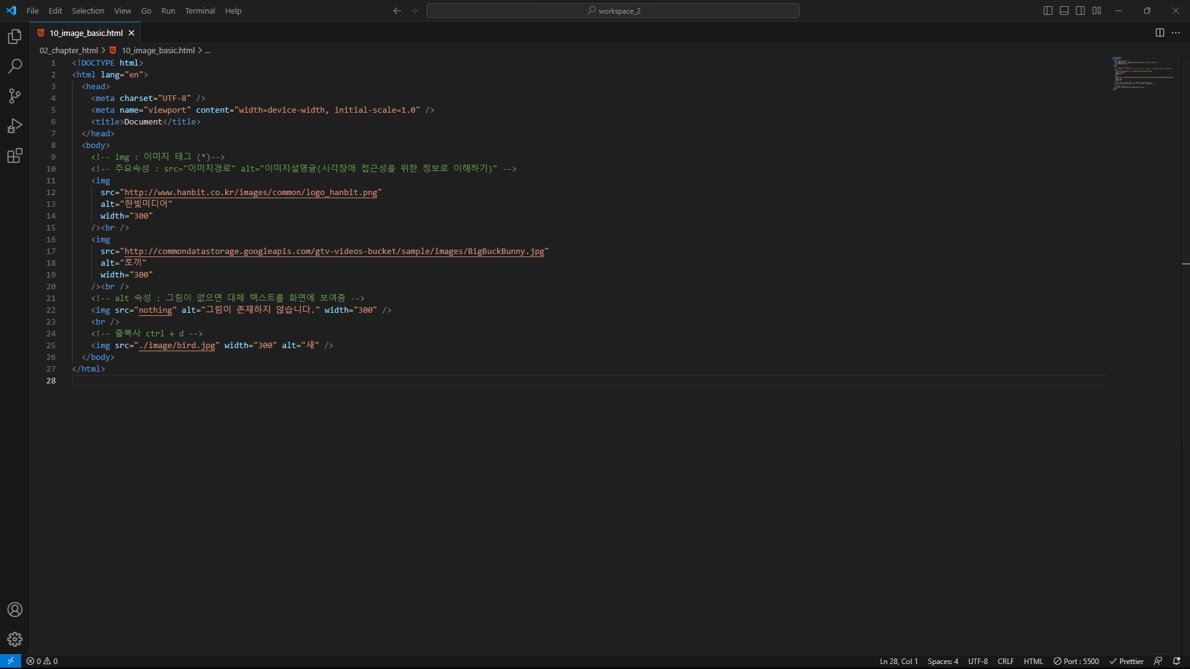The height and width of the screenshot is (669, 1190).
Task: Open the Extensions view
Action: tap(15, 155)
